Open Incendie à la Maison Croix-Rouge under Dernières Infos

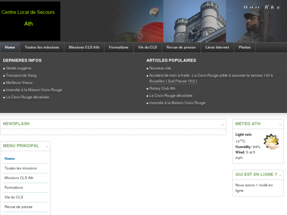(x=34, y=90)
